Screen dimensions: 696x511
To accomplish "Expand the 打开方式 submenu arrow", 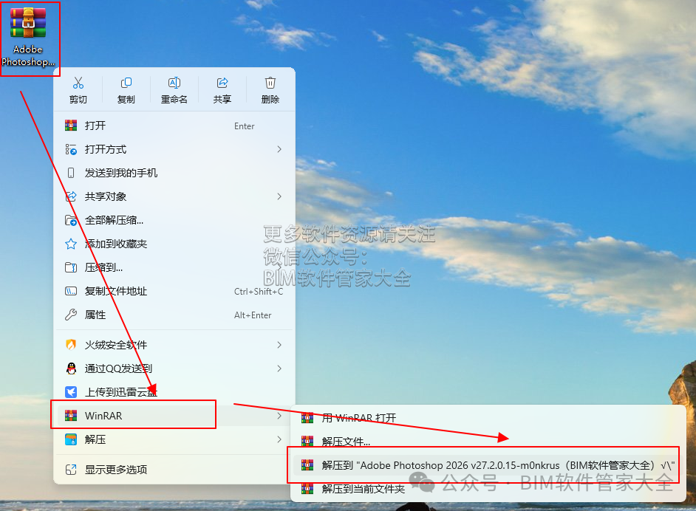I will 279,149.
